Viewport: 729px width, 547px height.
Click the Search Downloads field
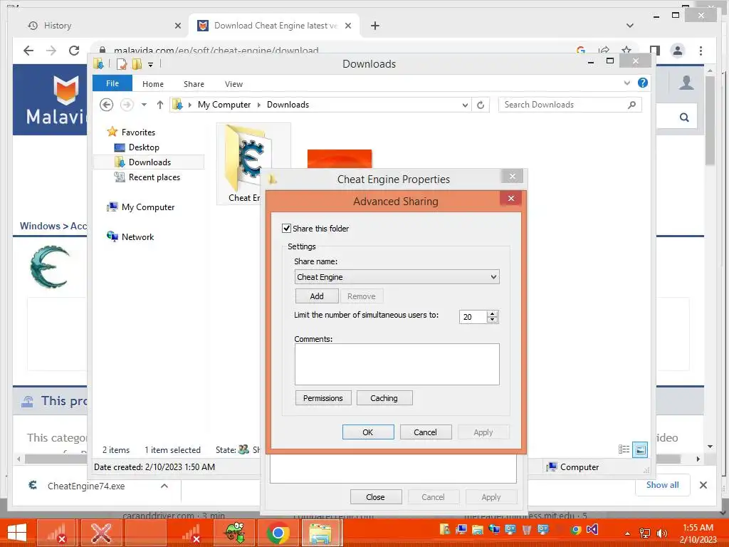pos(565,105)
